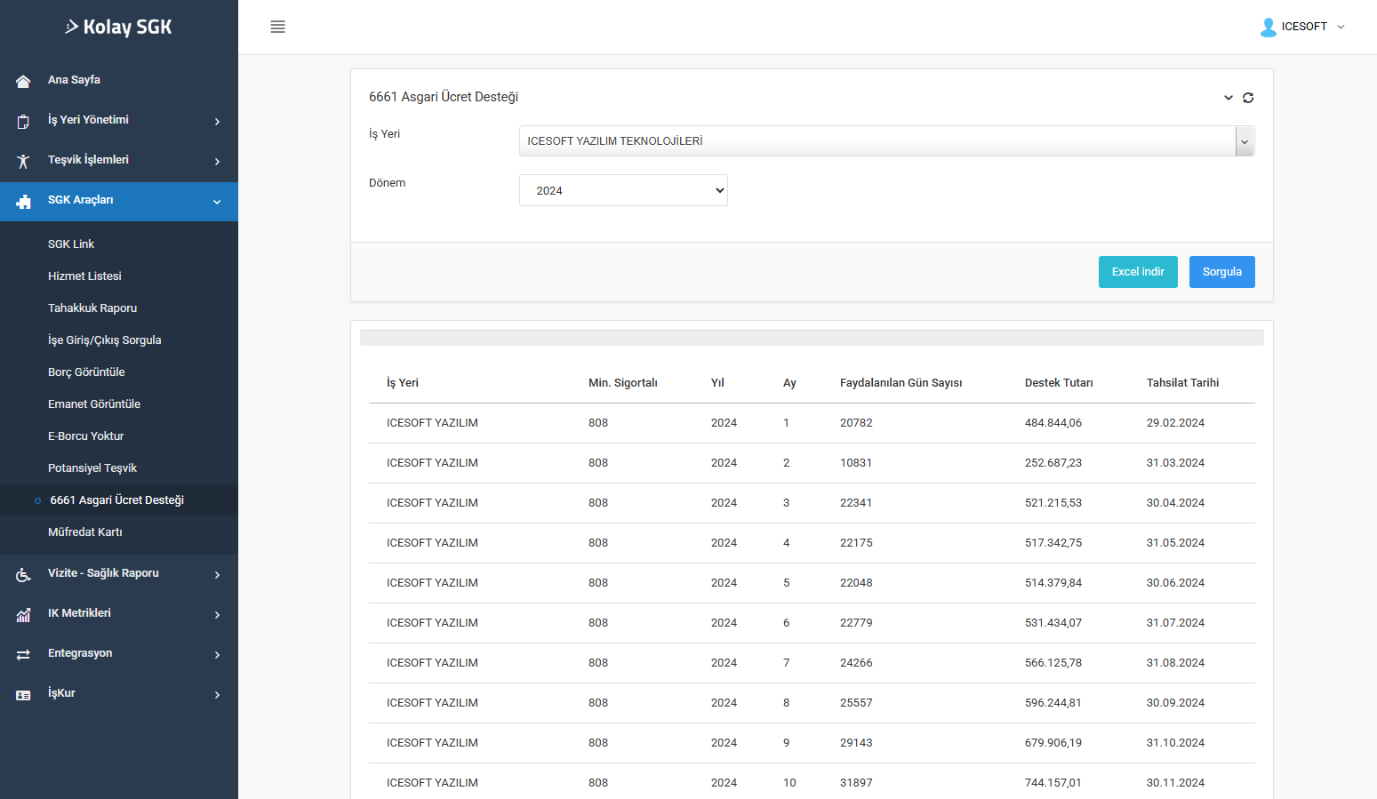The width and height of the screenshot is (1377, 799).
Task: Toggle the hamburger menu icon
Action: [277, 27]
